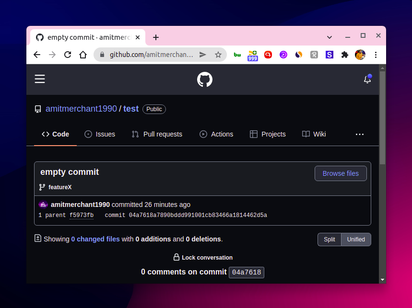The height and width of the screenshot is (308, 412).
Task: Click the committer avatar image
Action: [43, 205]
